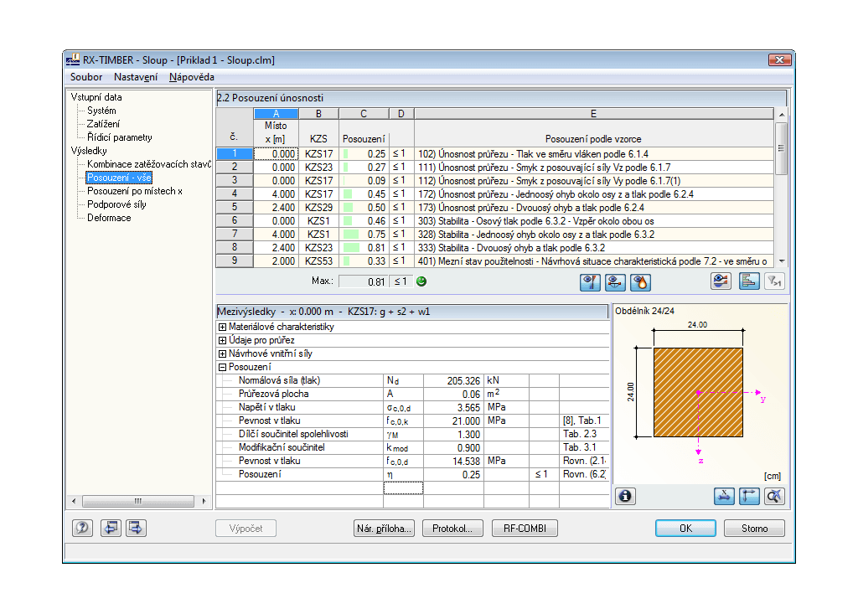
Task: Open the Protokol... button
Action: [452, 529]
